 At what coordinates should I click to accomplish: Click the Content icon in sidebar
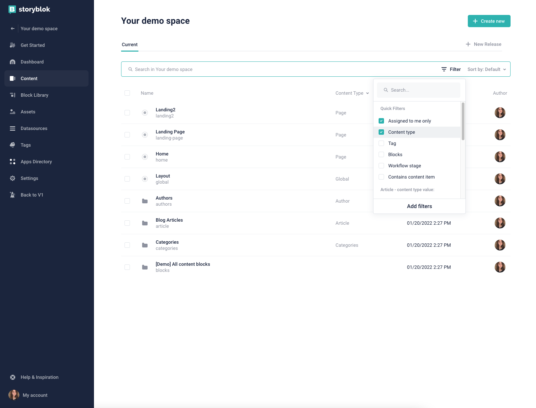click(13, 78)
